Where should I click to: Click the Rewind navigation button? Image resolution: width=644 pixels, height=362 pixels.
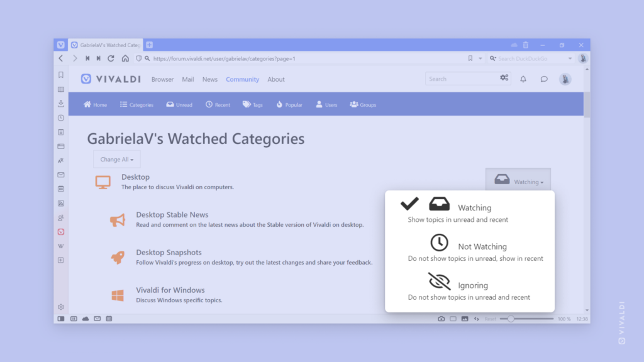87,58
